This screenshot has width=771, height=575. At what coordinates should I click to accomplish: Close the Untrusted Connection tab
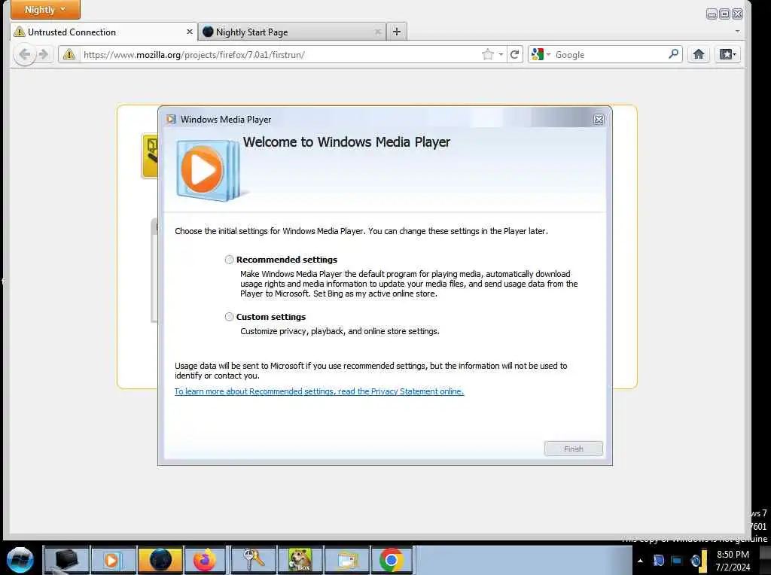[x=189, y=32]
